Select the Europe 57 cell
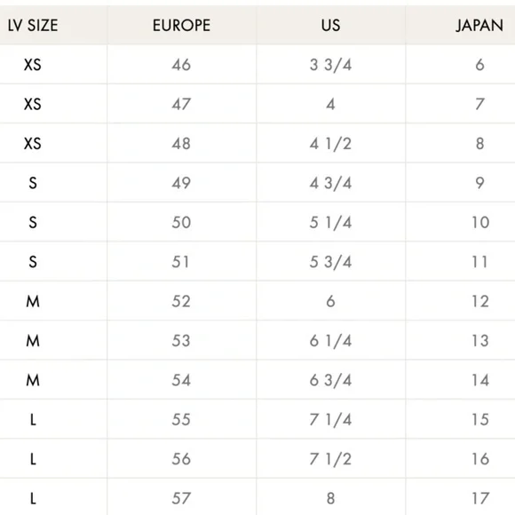The image size is (515, 515). (181, 498)
